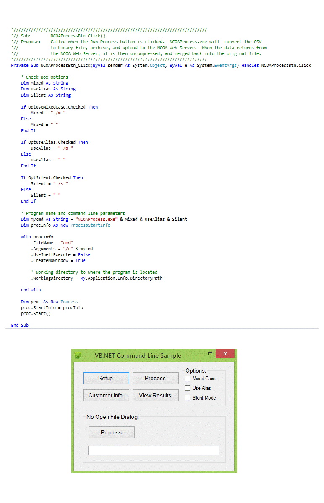Click the title text VB.NET Command Line Sample

click(138, 356)
